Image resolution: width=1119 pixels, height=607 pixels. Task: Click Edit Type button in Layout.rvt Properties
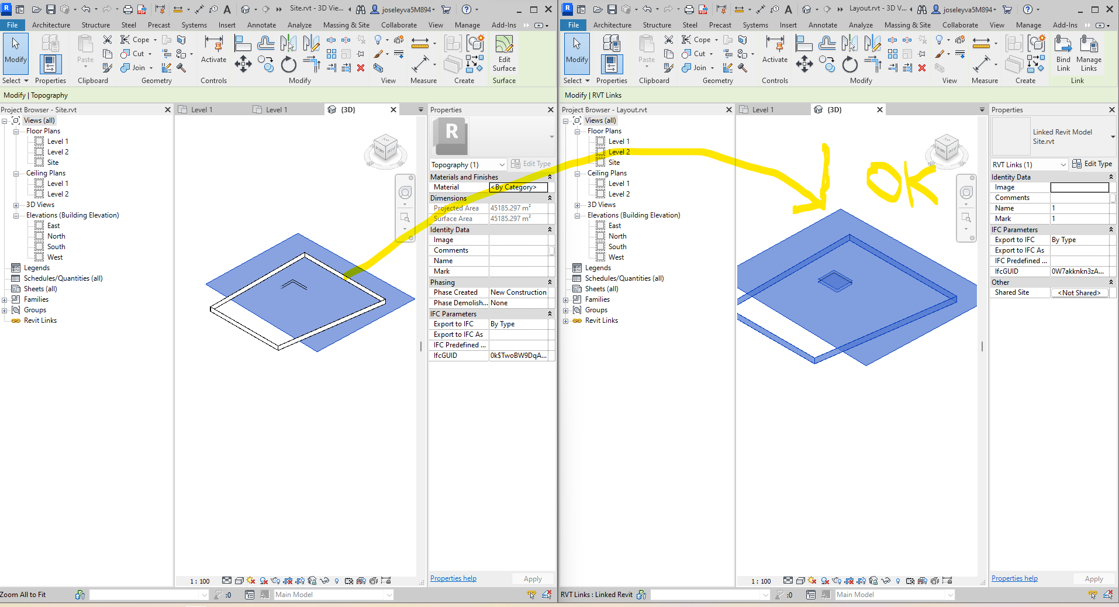tap(1092, 164)
